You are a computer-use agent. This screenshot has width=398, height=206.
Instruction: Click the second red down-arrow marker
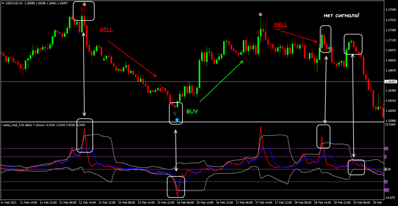point(257,32)
